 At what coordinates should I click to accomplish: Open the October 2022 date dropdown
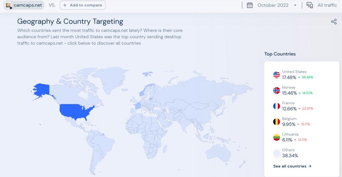pos(273,5)
